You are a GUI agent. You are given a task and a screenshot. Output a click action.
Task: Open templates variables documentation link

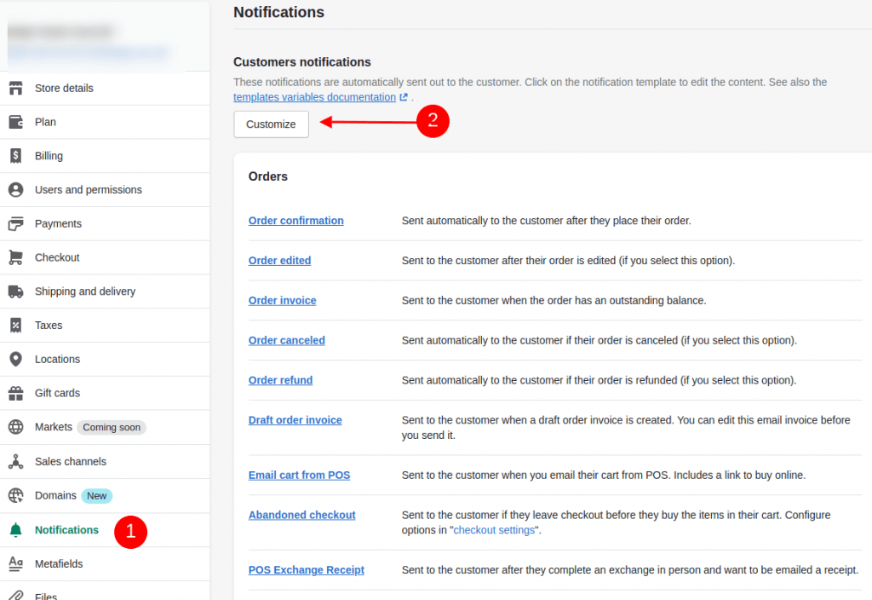click(x=314, y=97)
